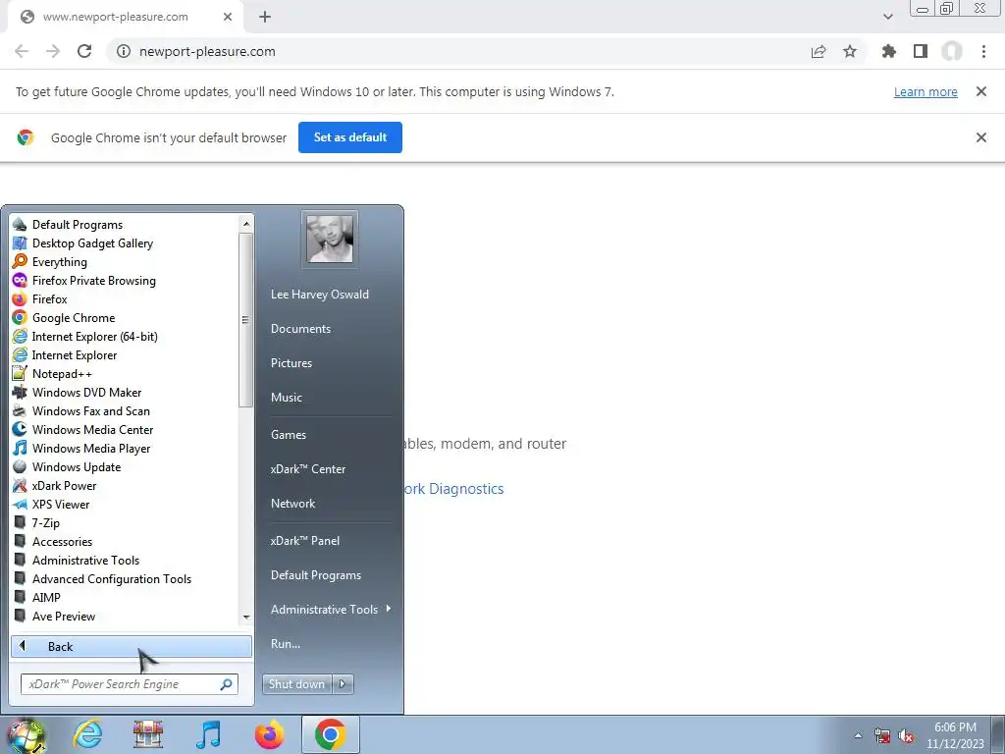The image size is (1005, 754).
Task: Show hidden tray icons arrow
Action: tap(858, 735)
